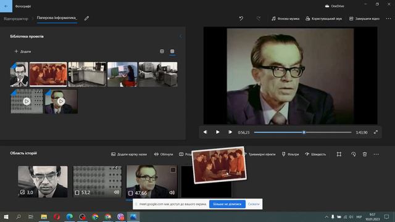Select the empty computer room photo
This screenshot has width=395, height=222.
(x=87, y=74)
